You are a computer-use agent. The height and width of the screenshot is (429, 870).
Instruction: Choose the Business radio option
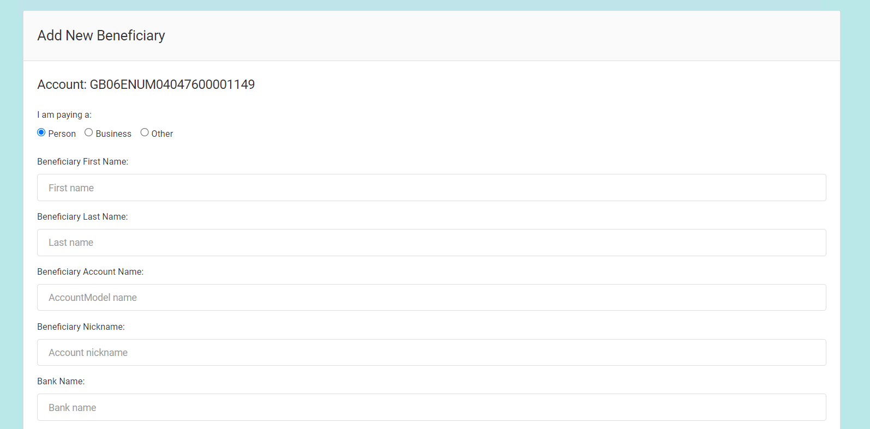coord(88,132)
